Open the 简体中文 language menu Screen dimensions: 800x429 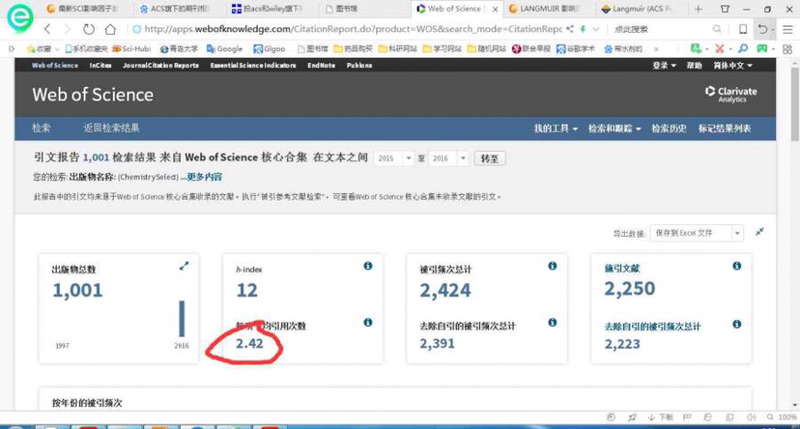tap(731, 66)
